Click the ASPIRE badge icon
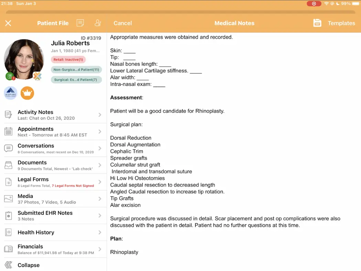The width and height of the screenshot is (361, 271). [x=10, y=93]
